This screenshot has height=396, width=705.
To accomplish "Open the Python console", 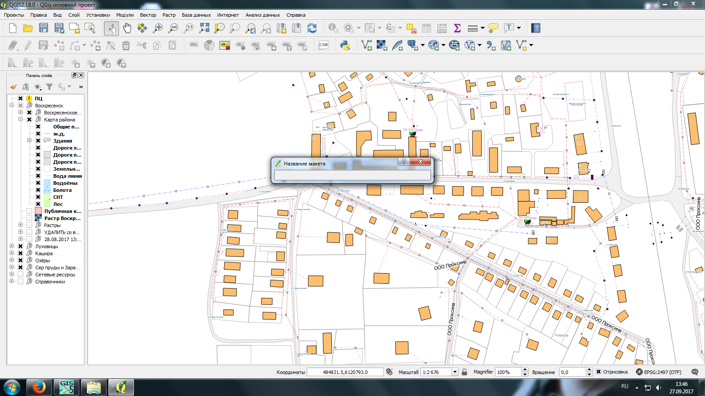I will pos(345,45).
